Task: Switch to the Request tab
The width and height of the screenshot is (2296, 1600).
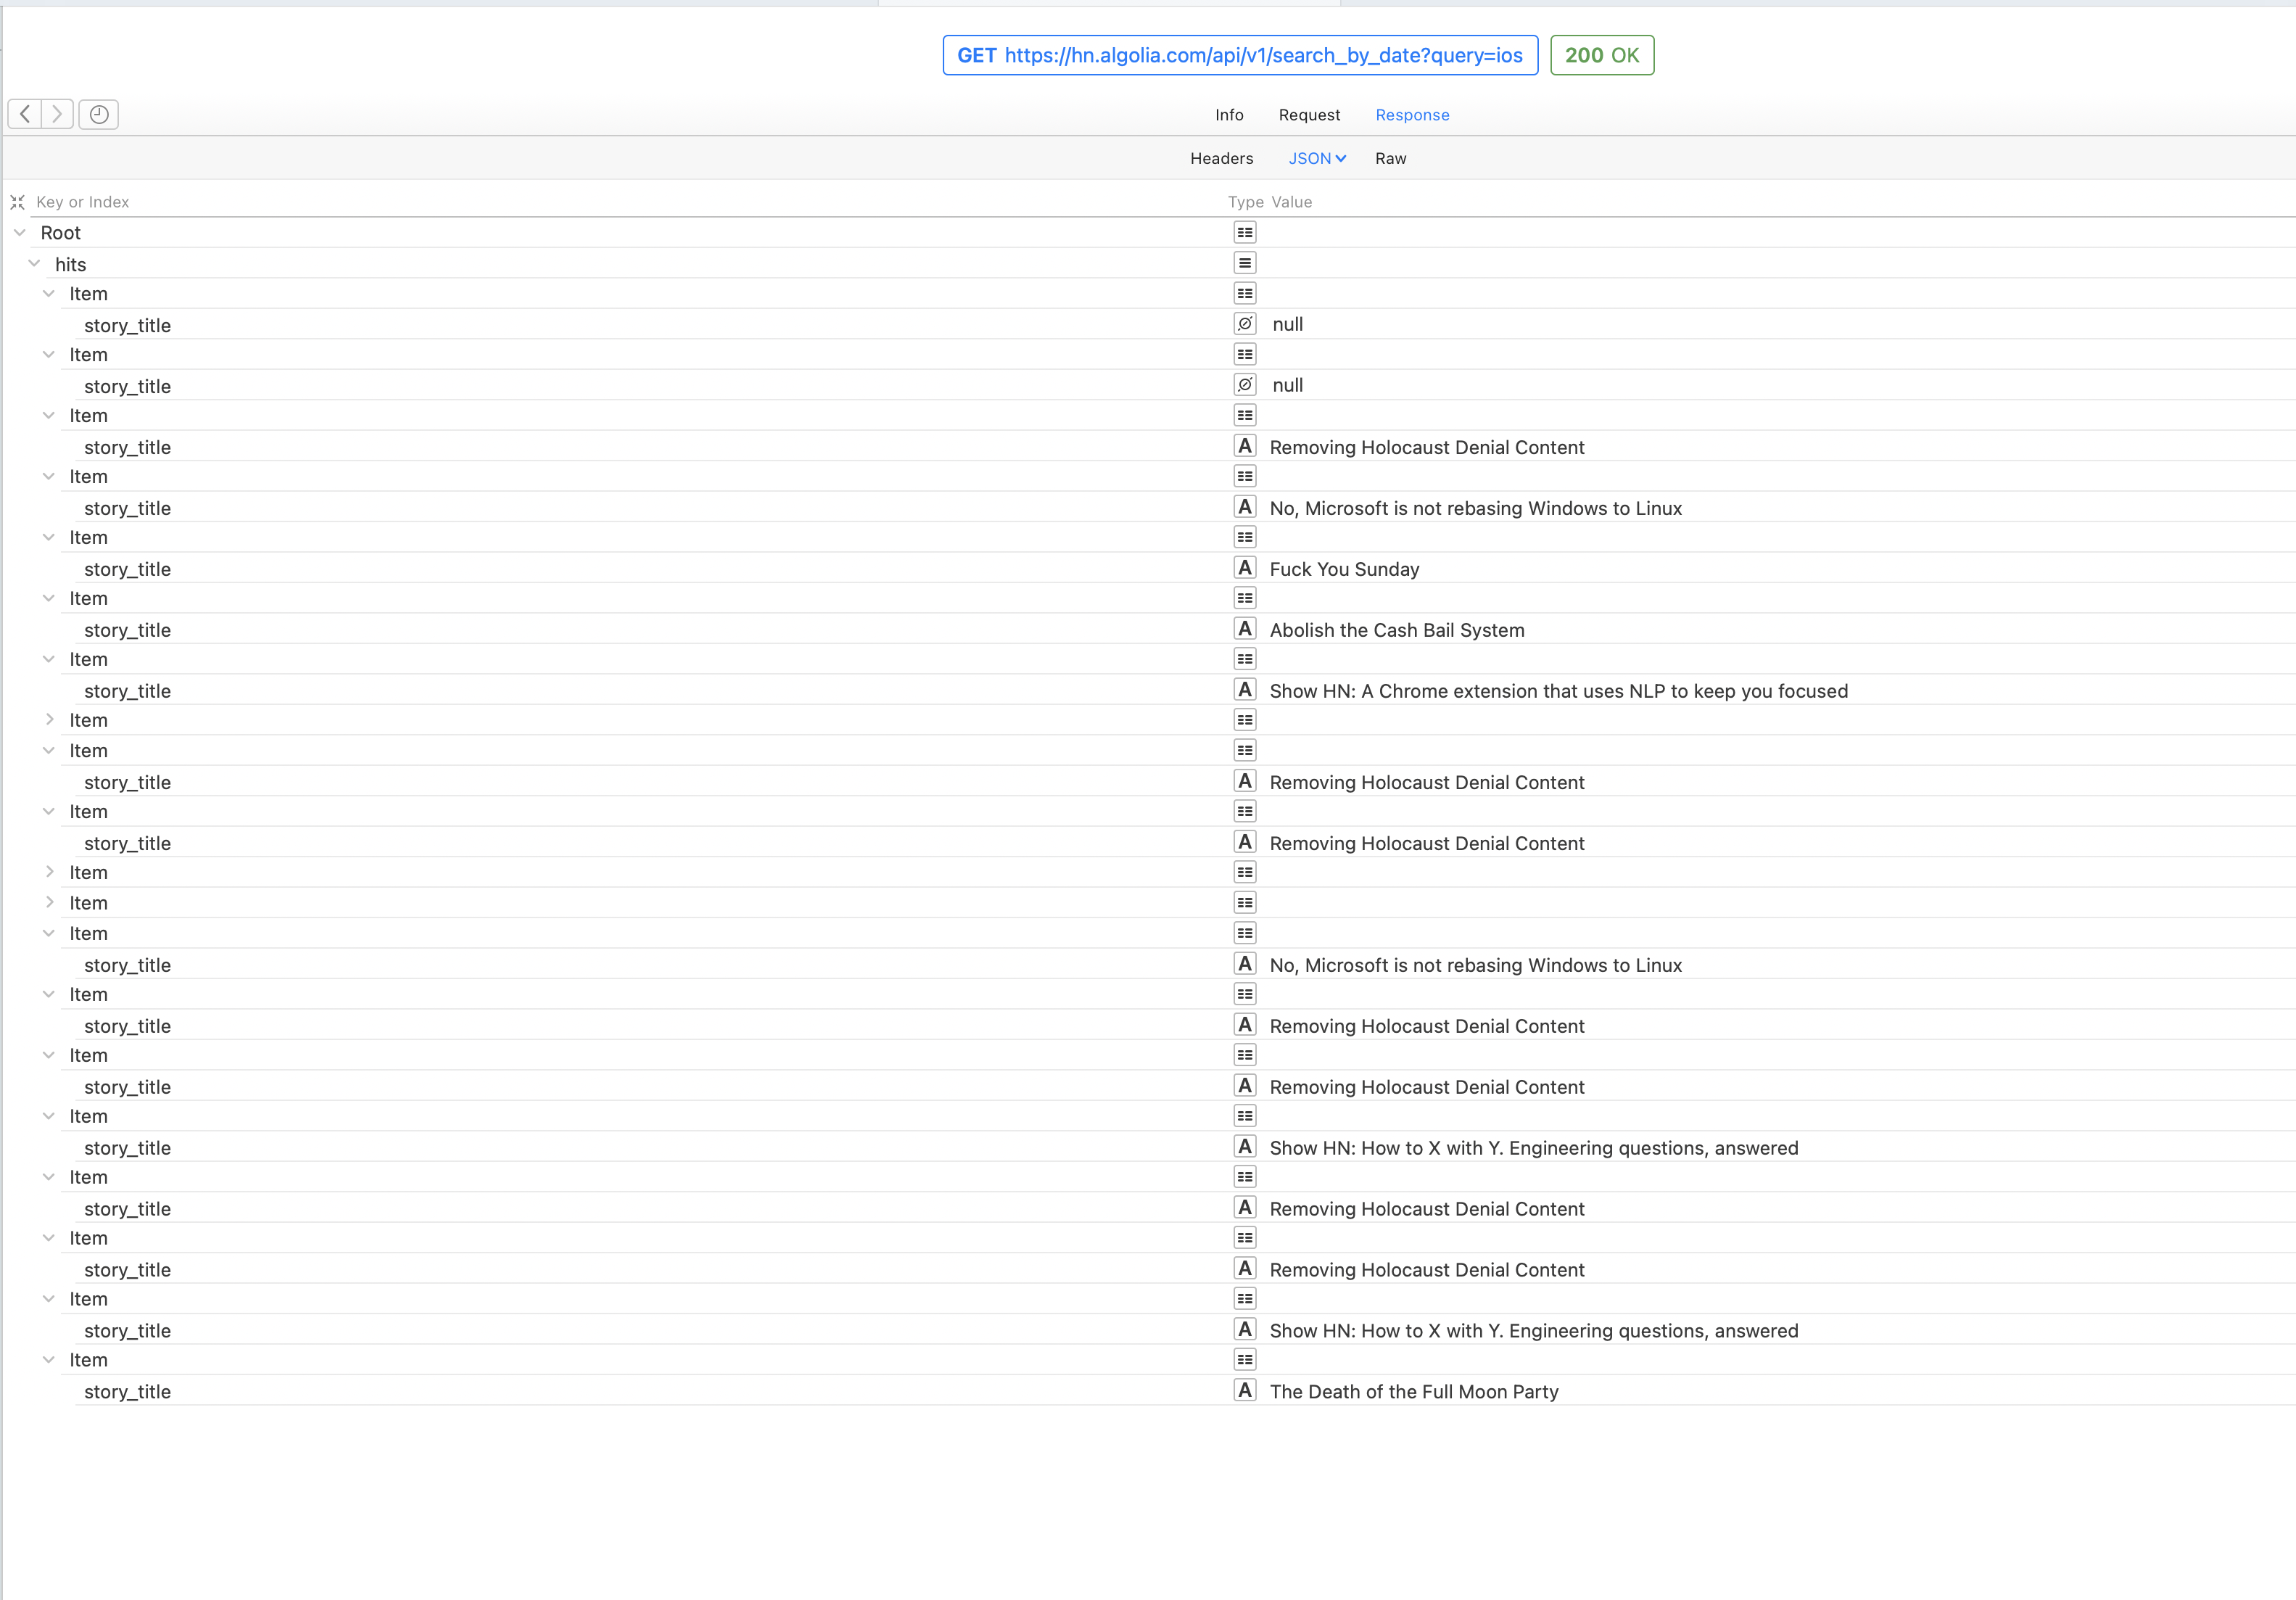Action: pyautogui.click(x=1309, y=115)
